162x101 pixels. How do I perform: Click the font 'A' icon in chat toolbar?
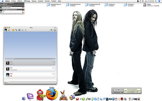click(x=26, y=30)
